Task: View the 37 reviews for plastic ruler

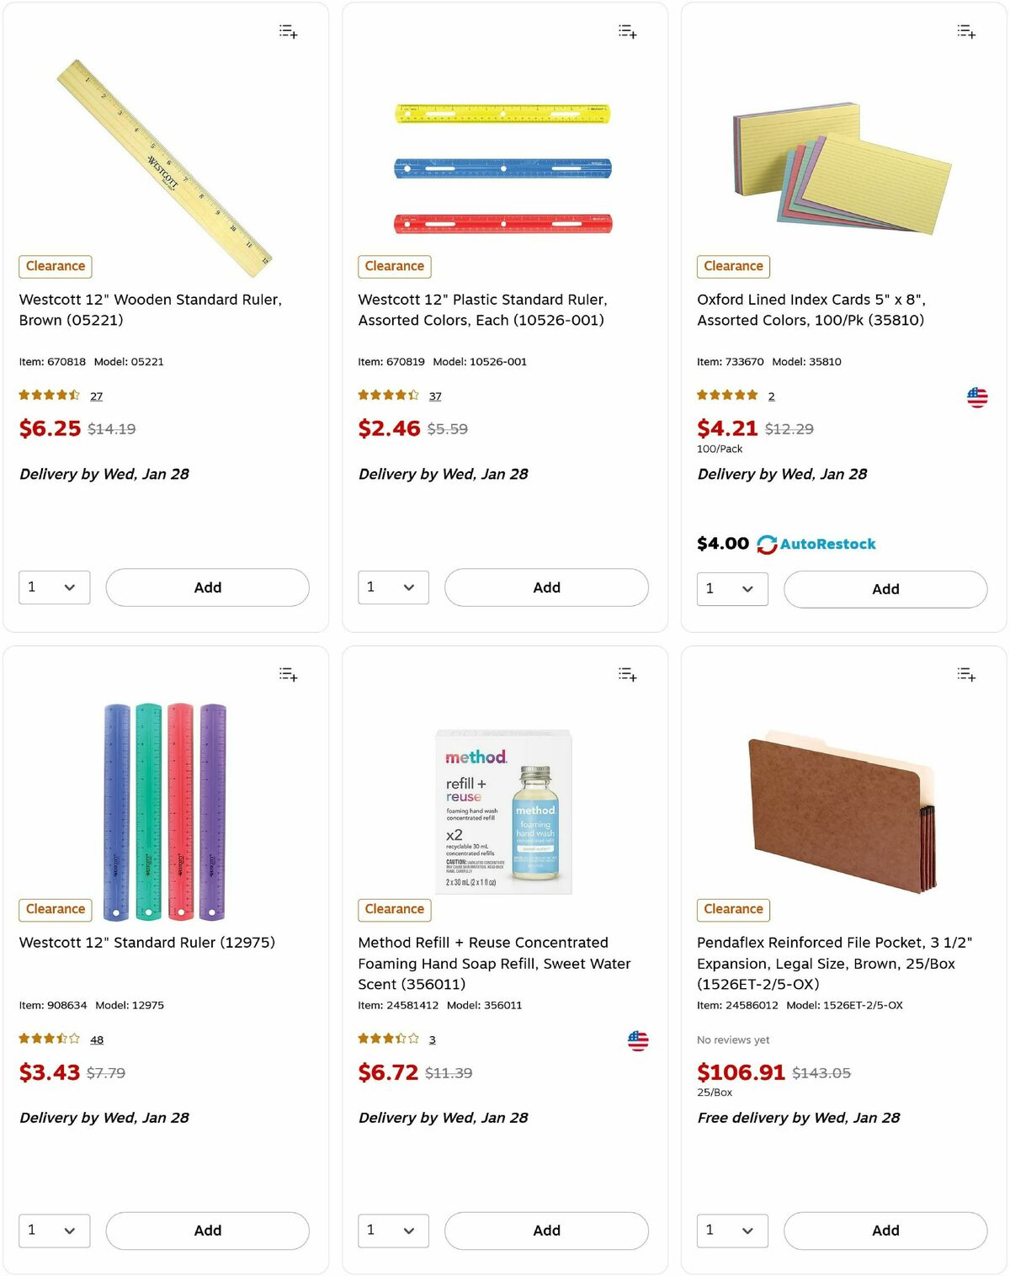Action: coord(434,396)
